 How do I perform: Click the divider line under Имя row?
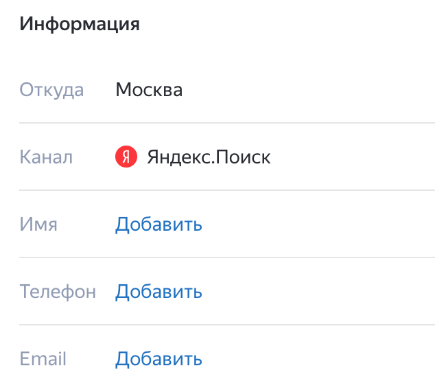point(227,257)
